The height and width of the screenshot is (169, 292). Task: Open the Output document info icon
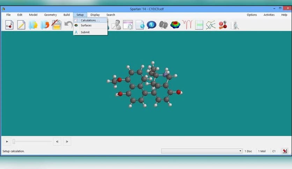[x=140, y=25]
